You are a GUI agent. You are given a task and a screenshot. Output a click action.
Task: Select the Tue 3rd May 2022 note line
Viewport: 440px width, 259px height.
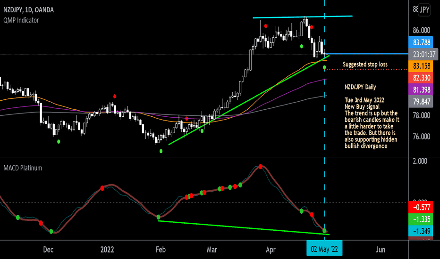pos(364,100)
